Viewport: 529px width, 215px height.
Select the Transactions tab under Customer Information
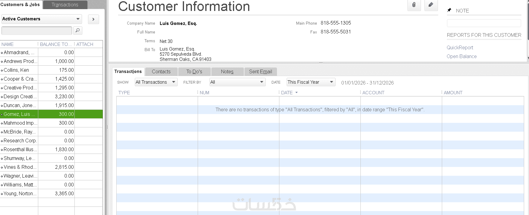coord(128,71)
